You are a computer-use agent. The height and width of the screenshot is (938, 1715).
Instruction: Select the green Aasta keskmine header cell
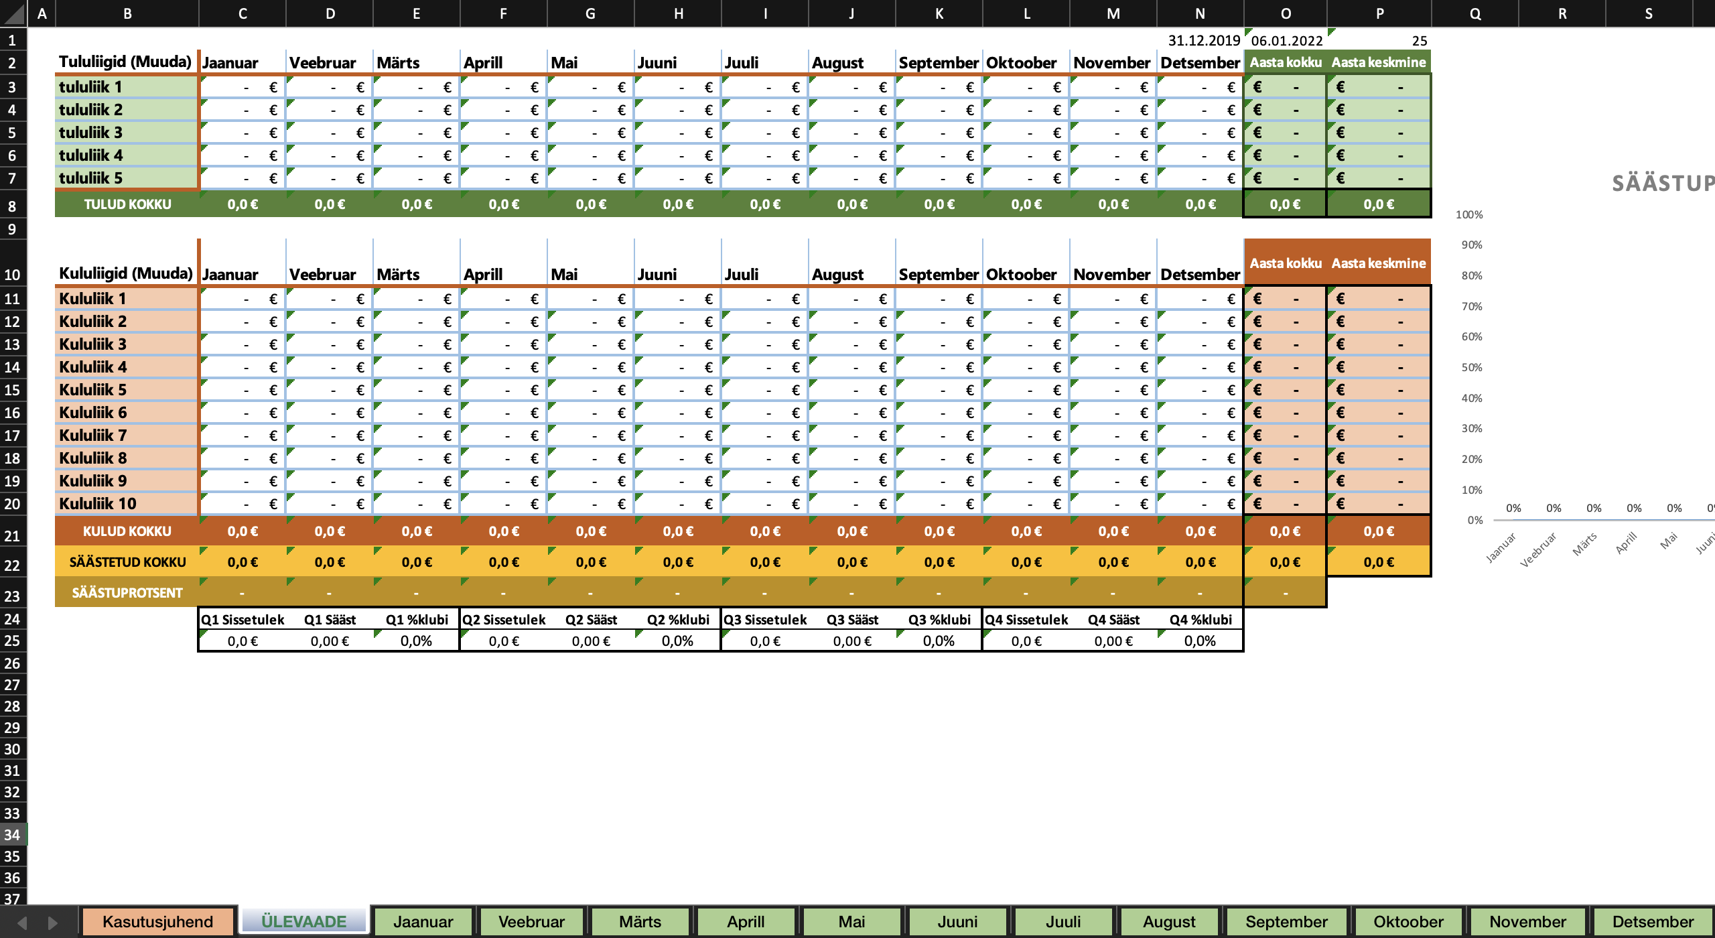click(x=1378, y=62)
